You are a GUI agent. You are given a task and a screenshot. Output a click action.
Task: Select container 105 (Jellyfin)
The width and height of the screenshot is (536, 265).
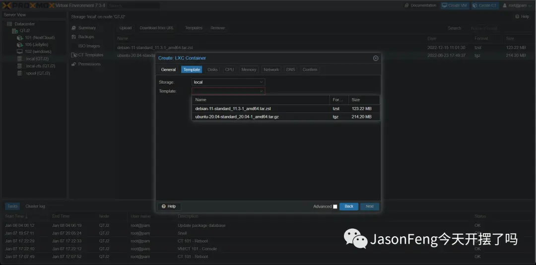click(x=36, y=45)
